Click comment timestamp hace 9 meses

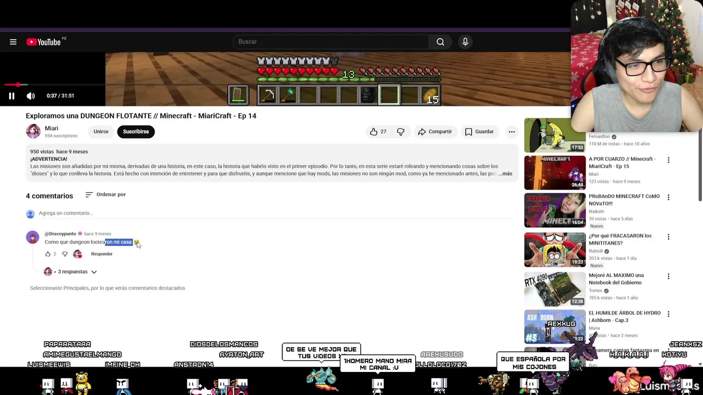(98, 234)
